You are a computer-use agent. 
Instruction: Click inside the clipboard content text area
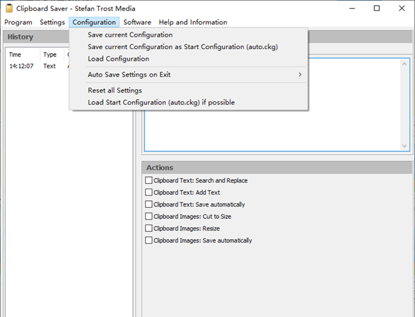tap(273, 131)
